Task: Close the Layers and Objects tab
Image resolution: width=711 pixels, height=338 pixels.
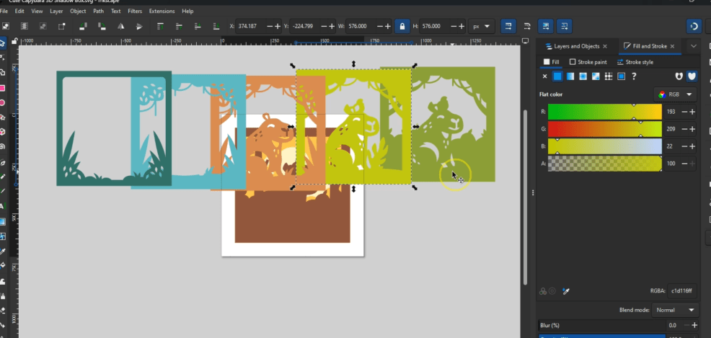Action: [x=604, y=46]
